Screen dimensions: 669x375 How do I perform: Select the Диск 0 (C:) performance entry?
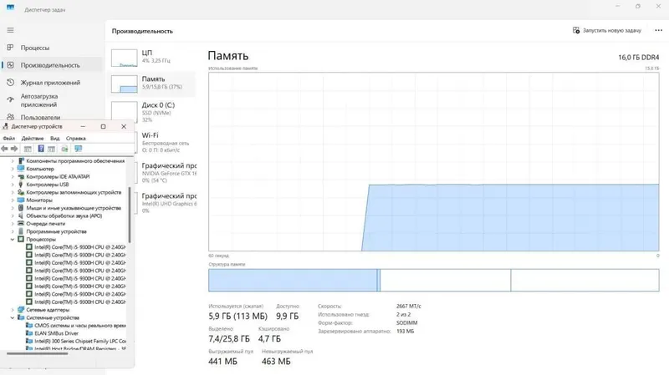coord(153,112)
